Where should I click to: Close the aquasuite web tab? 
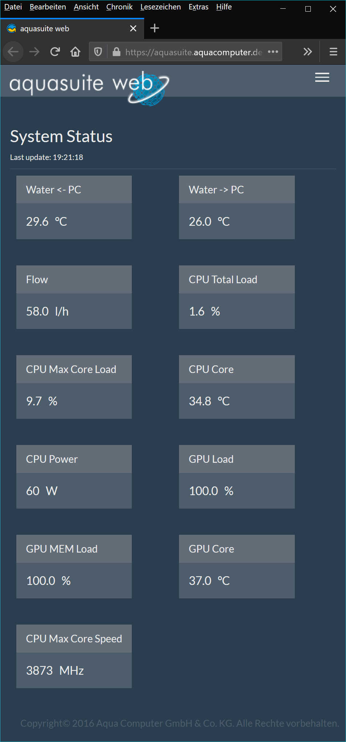[x=133, y=28]
